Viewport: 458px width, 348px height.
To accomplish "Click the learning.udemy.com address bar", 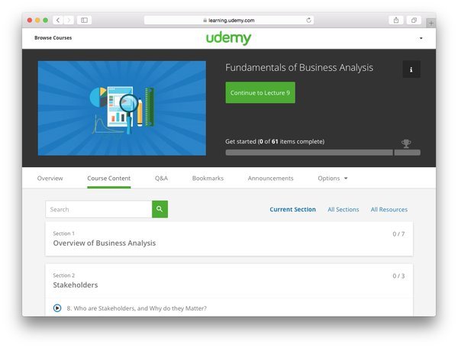I will [x=229, y=20].
